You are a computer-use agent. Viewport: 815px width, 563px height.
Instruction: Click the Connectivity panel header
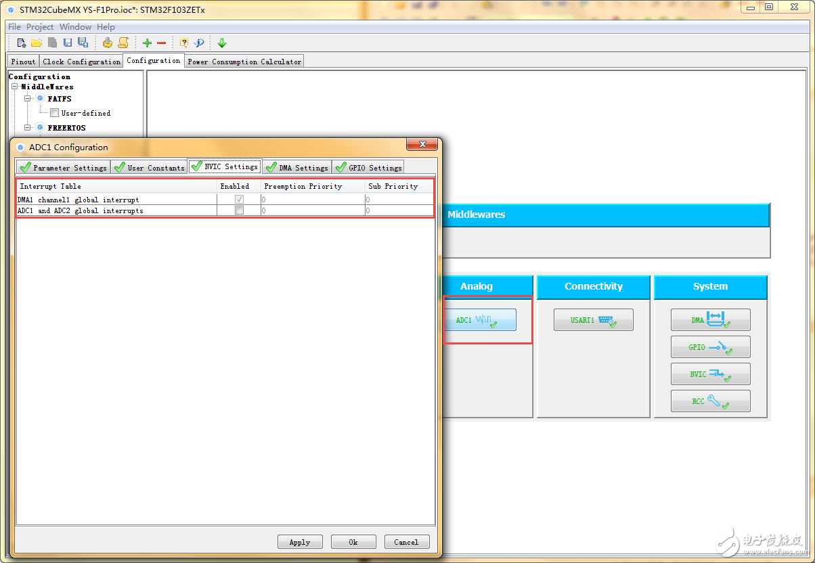point(594,286)
